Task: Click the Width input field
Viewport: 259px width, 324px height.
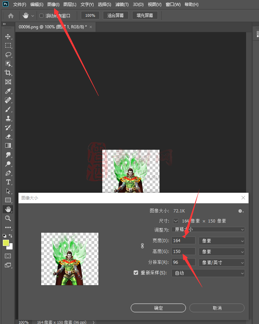Action: point(183,240)
